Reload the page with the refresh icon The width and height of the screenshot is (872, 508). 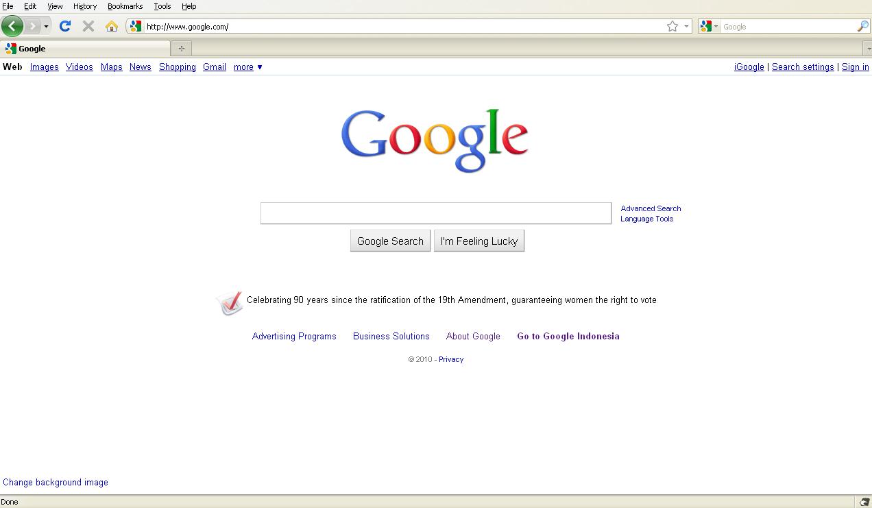(65, 26)
